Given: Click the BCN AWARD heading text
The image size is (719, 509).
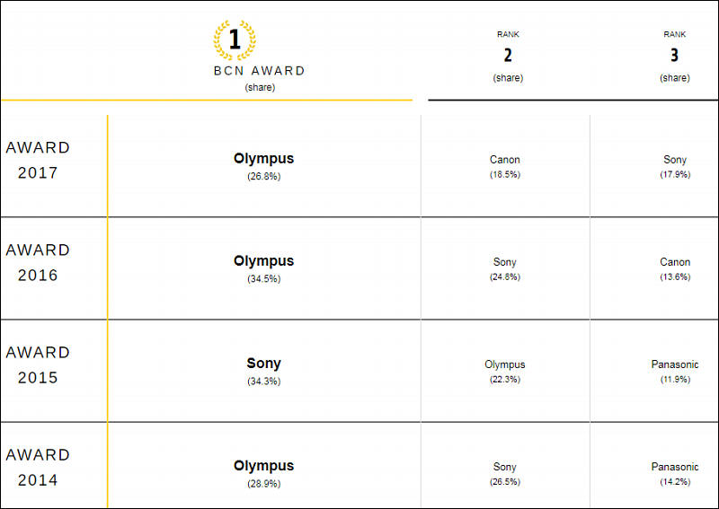Looking at the screenshot, I should 260,71.
